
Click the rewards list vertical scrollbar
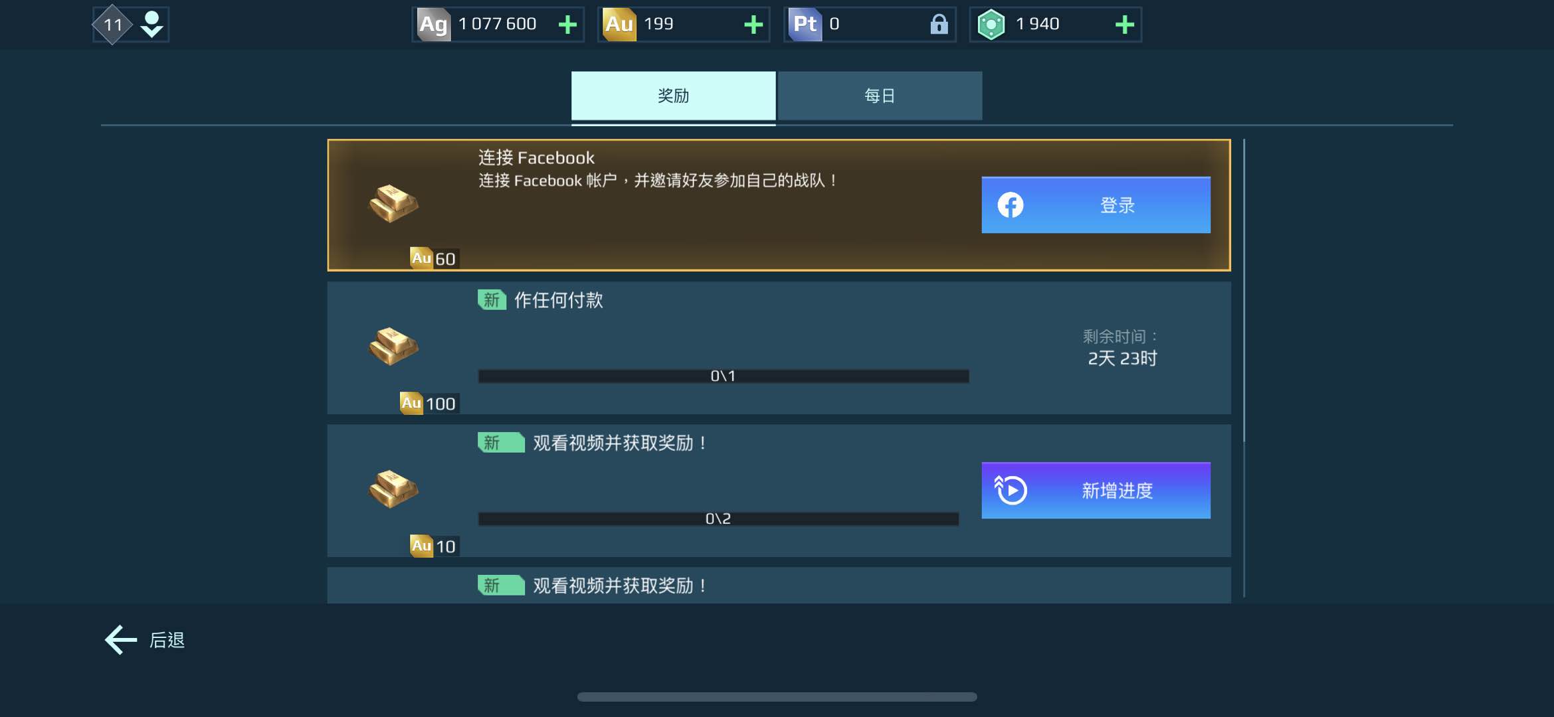pos(1244,291)
